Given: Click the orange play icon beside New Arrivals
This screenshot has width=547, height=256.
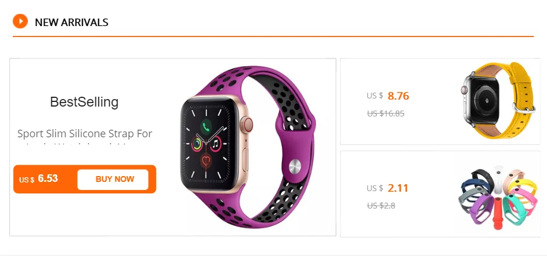Looking at the screenshot, I should coord(20,21).
